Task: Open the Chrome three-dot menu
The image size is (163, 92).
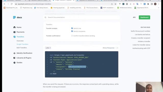Action: (x=159, y=4)
